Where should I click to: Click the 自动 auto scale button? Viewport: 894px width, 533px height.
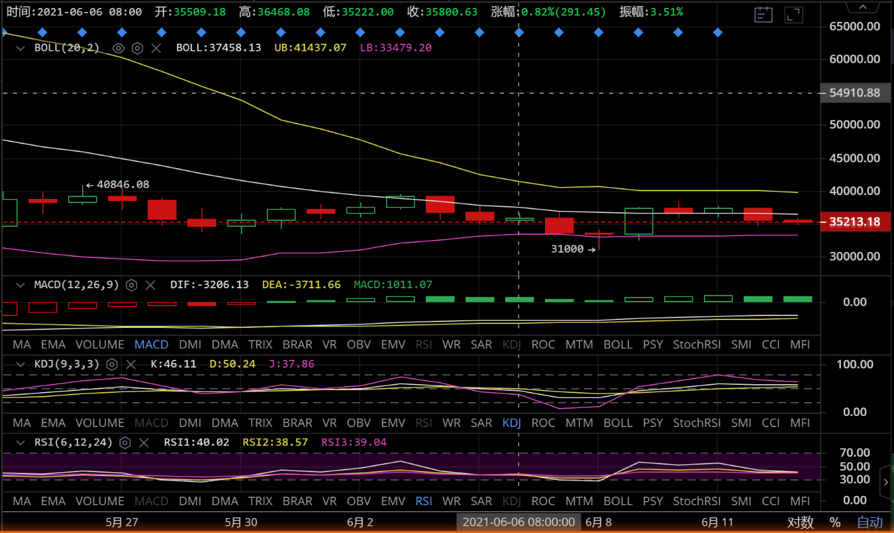869,522
